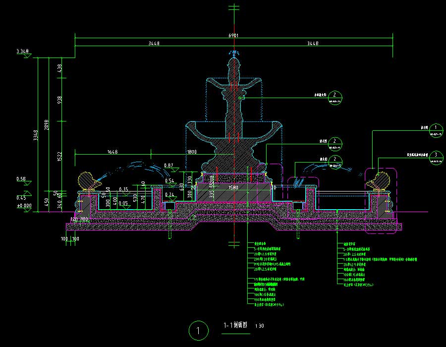The image size is (446, 347).
Task: Click the vertical dimension 530
Action: coord(135,198)
